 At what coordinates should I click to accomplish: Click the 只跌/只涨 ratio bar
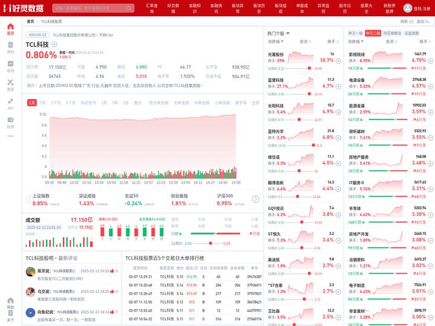[216, 234]
